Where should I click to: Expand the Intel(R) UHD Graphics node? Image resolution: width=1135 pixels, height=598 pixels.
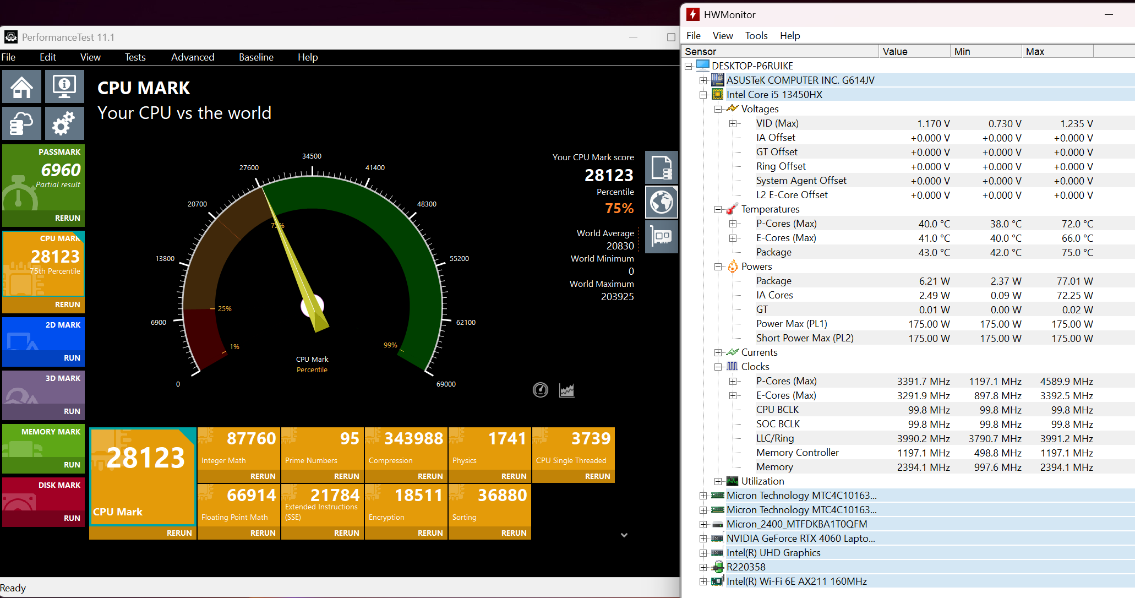[x=703, y=553]
